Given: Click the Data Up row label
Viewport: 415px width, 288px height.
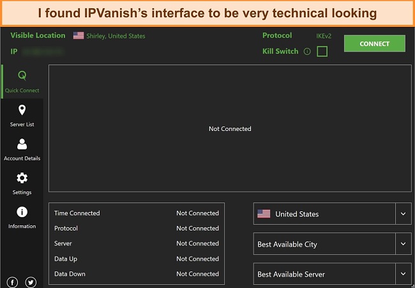Looking at the screenshot, I should pyautogui.click(x=66, y=259).
